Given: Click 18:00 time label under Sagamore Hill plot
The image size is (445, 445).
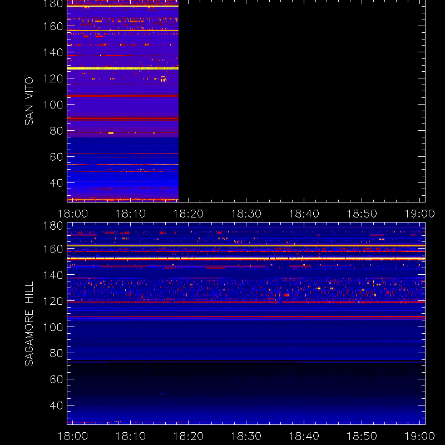Looking at the screenshot, I should [73, 436].
